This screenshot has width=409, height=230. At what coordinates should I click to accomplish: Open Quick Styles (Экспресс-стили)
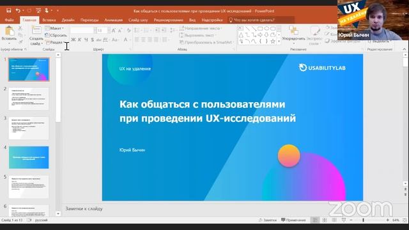tap(314, 35)
